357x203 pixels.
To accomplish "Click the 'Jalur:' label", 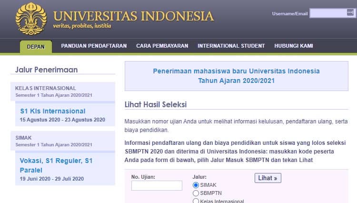I will coord(199,177).
